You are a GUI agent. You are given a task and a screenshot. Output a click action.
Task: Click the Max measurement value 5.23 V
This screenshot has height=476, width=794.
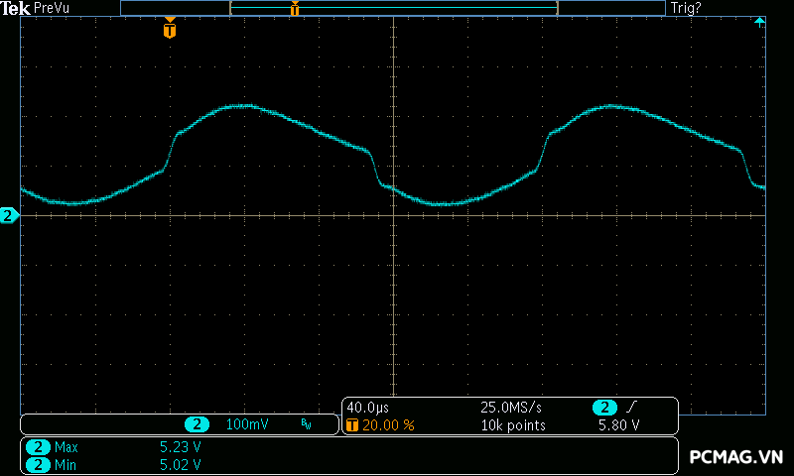181,447
